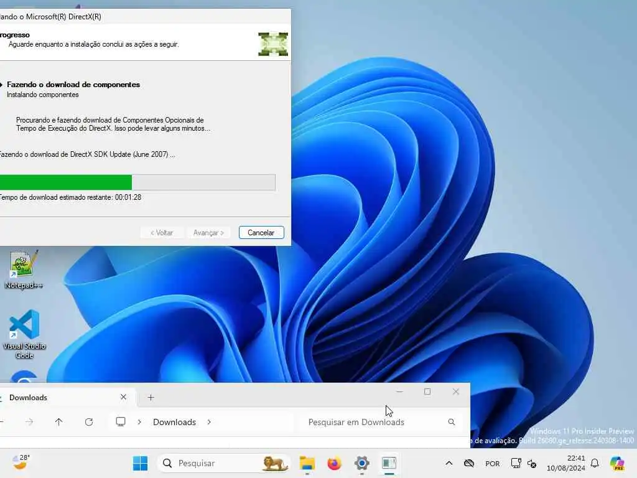Launch Firefox from the taskbar
The image size is (637, 478).
(334, 463)
